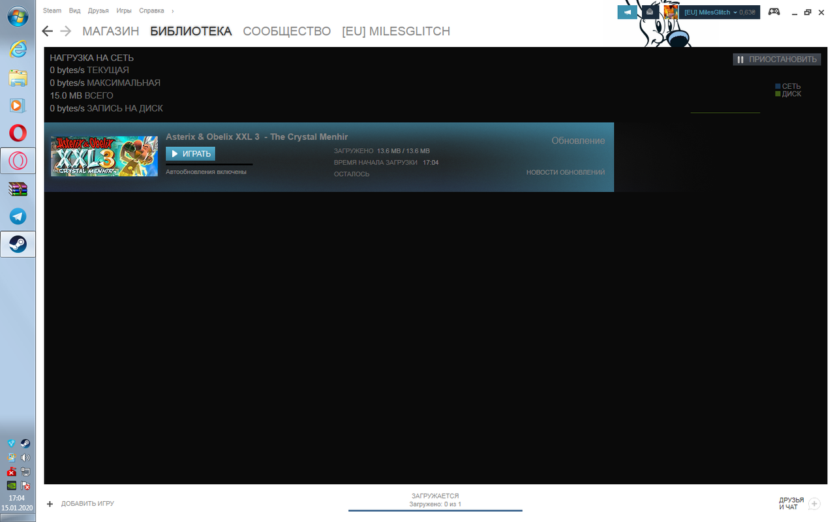The image size is (835, 522).
Task: Click the network connection tray icon
Action: pos(25,472)
